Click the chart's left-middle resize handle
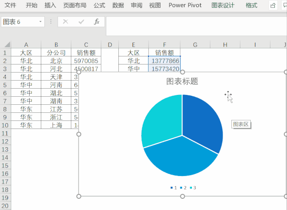Image resolution: width=287 pixels, height=210 pixels. 79,134
